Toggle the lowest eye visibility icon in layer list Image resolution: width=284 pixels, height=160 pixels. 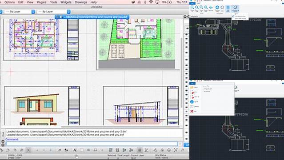(x=187, y=139)
